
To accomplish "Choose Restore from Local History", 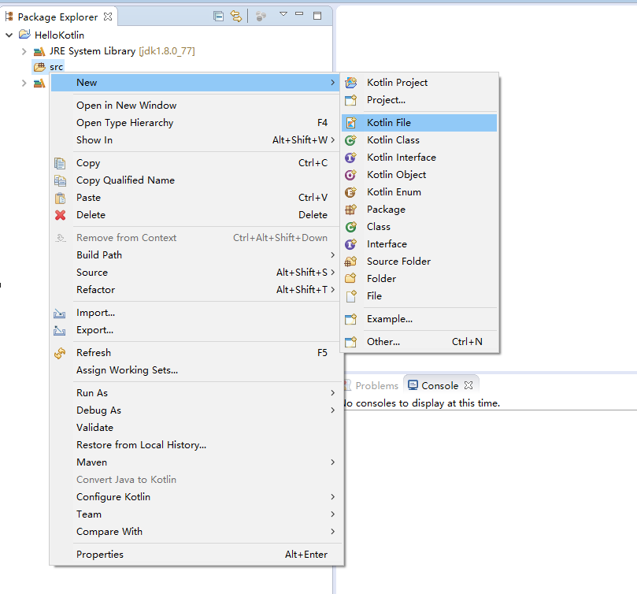I will coord(195,445).
